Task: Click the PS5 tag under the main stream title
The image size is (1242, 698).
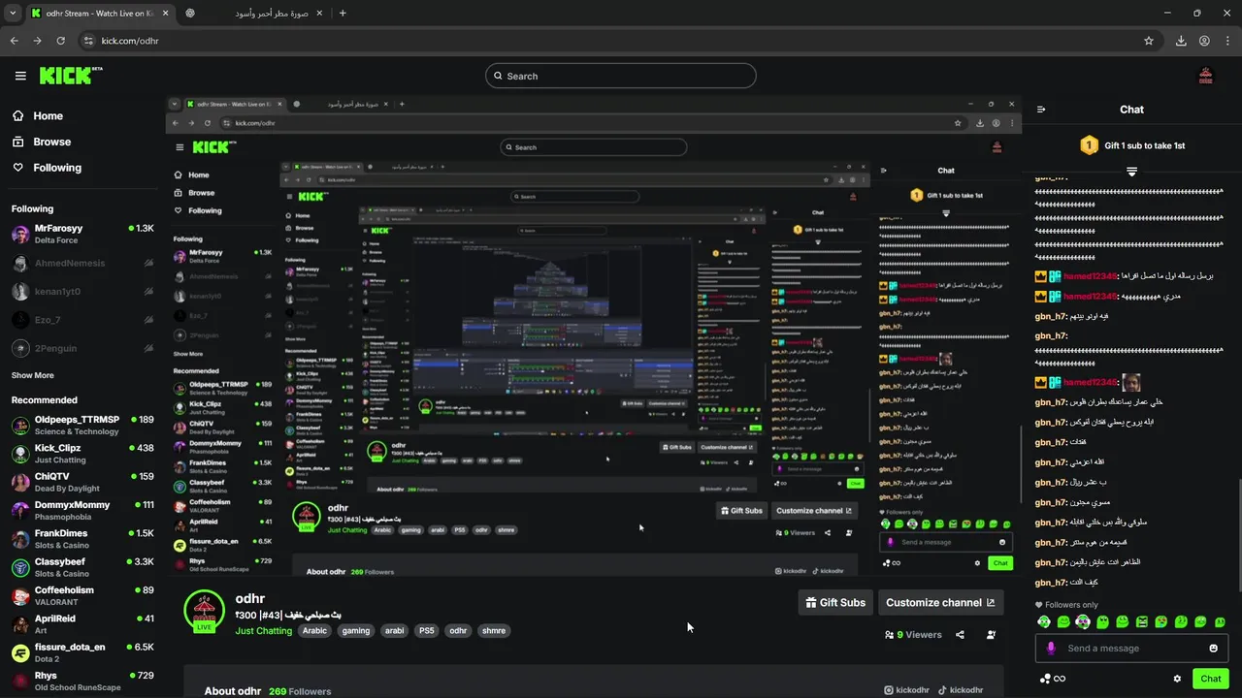Action: [426, 630]
